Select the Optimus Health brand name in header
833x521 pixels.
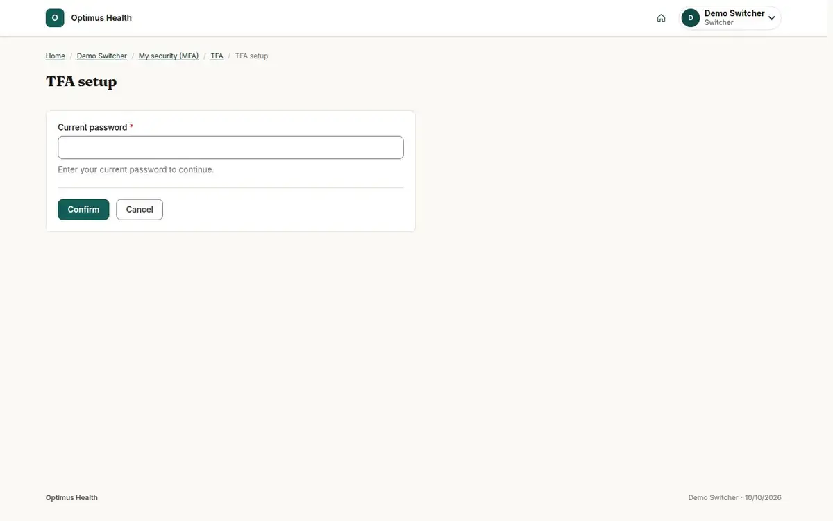[x=101, y=18]
